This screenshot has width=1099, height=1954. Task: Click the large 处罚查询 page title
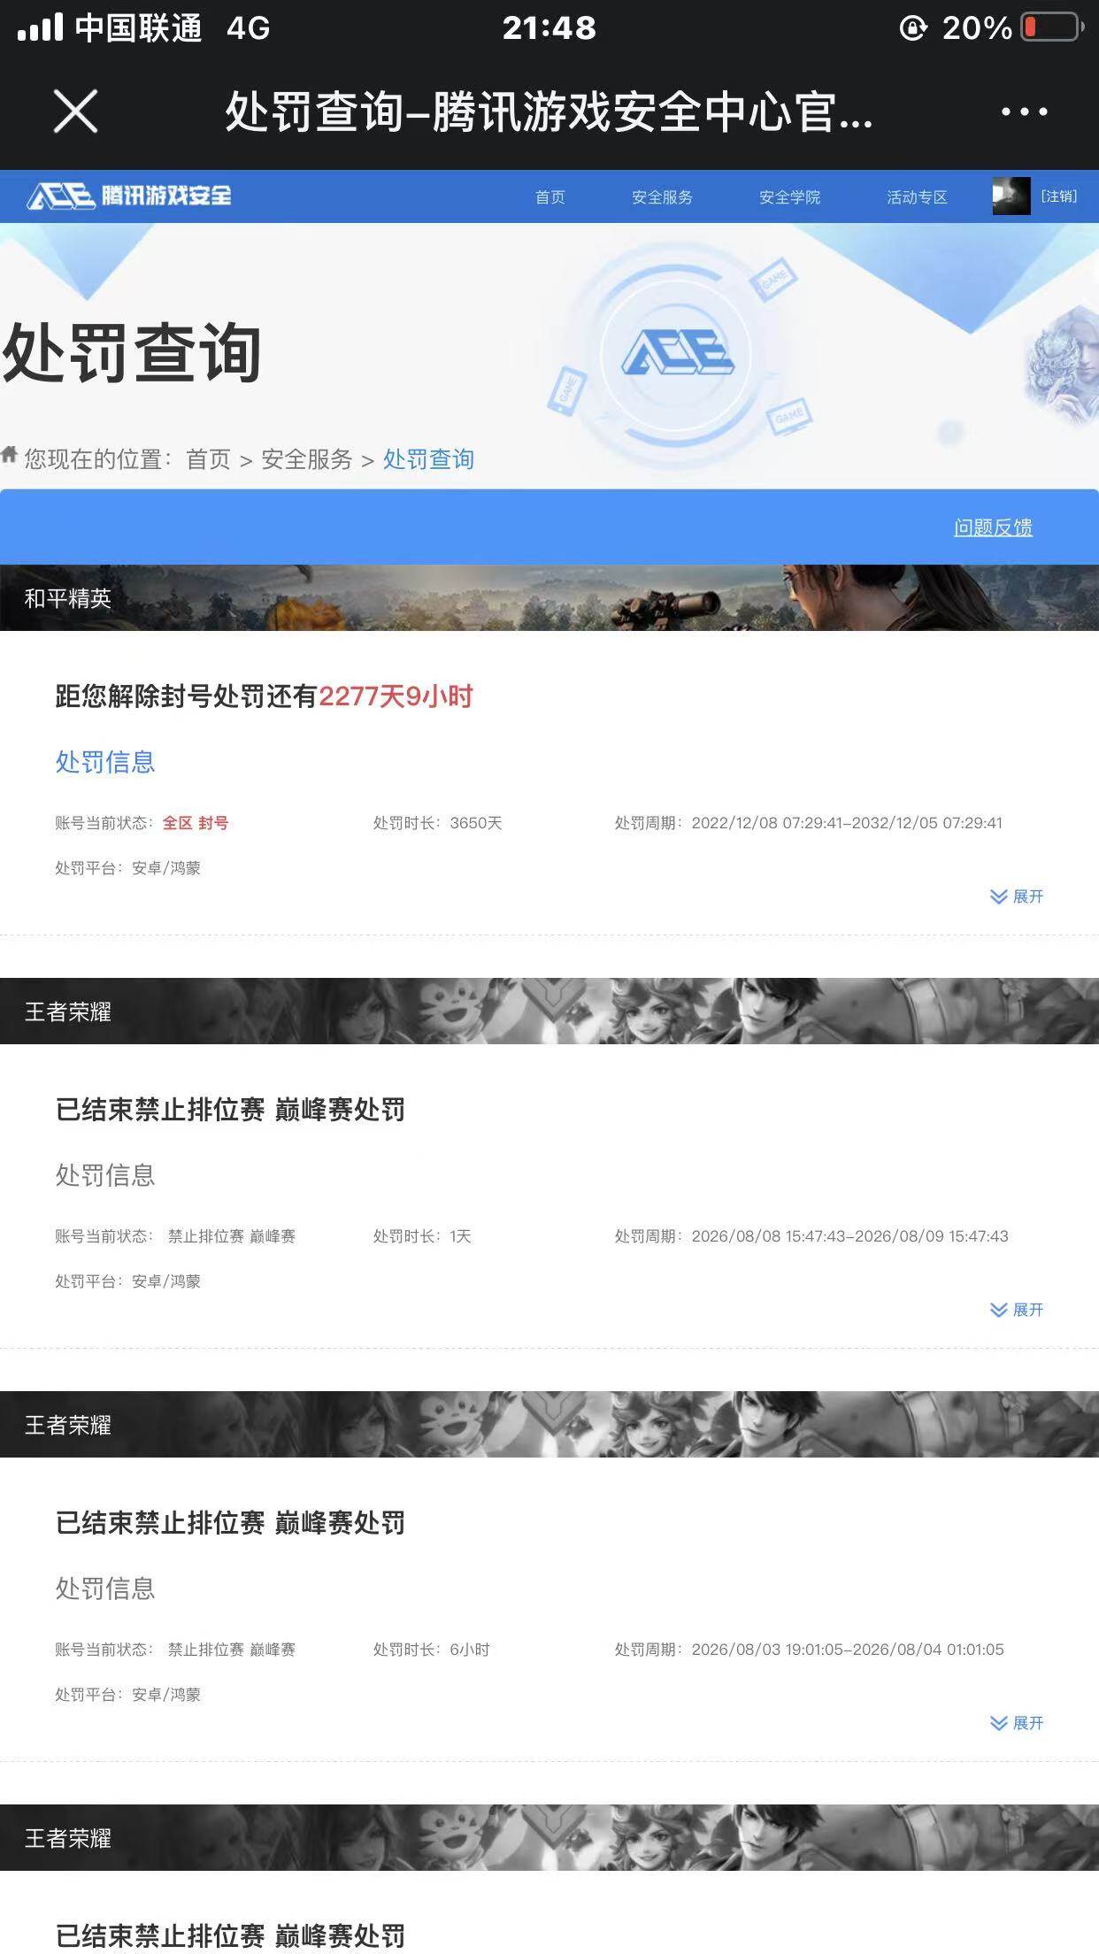(132, 353)
